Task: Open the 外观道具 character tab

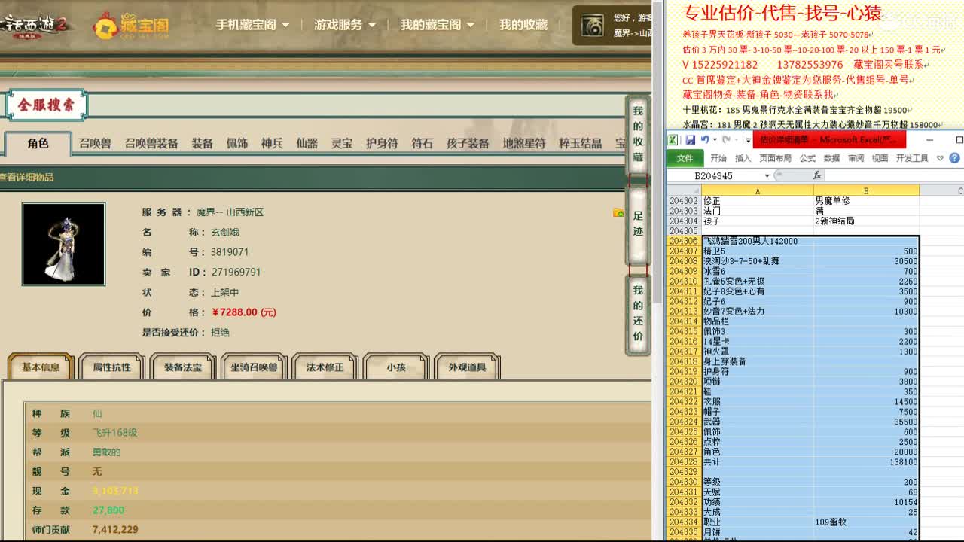Action: 467,367
